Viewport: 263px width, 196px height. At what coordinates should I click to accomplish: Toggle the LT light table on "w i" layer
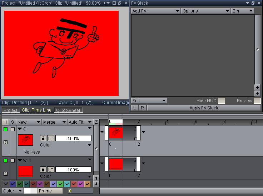pos(51,170)
